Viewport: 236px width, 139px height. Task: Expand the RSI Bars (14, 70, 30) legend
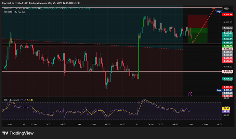click(x=14, y=12)
